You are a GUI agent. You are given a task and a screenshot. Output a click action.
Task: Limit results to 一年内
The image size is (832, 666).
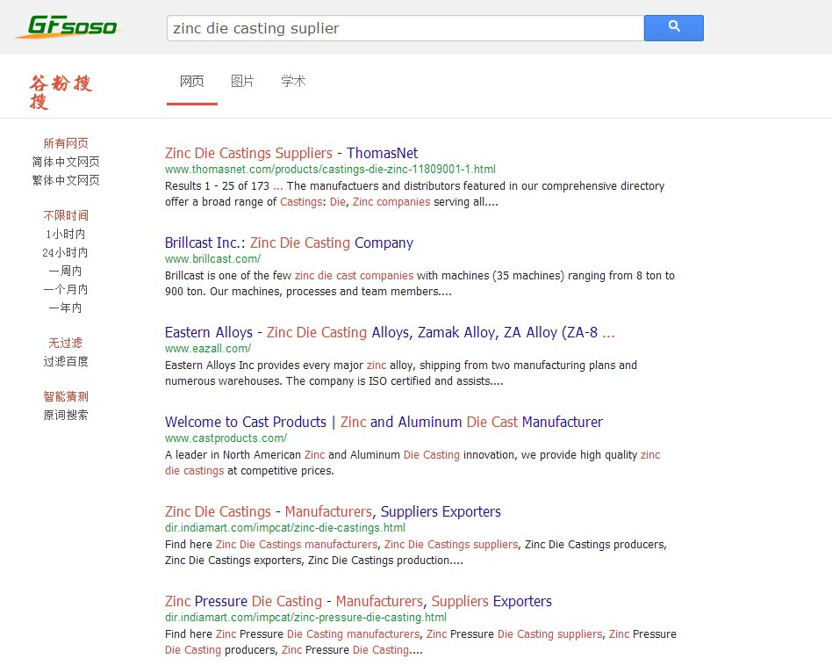point(65,308)
